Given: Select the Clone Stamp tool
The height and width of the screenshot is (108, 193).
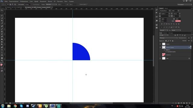Looking at the screenshot, I should [x=2, y=31].
